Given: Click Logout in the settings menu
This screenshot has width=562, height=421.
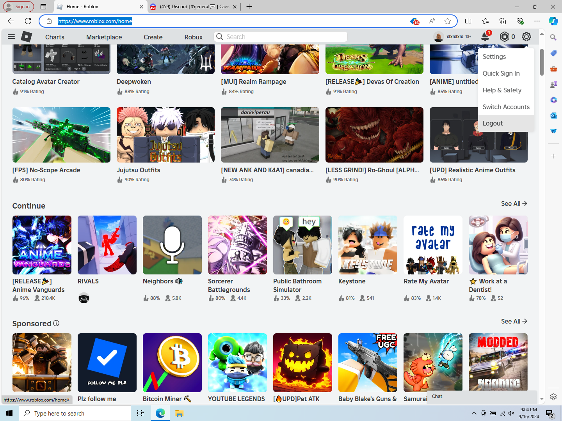Looking at the screenshot, I should [x=506, y=123].
